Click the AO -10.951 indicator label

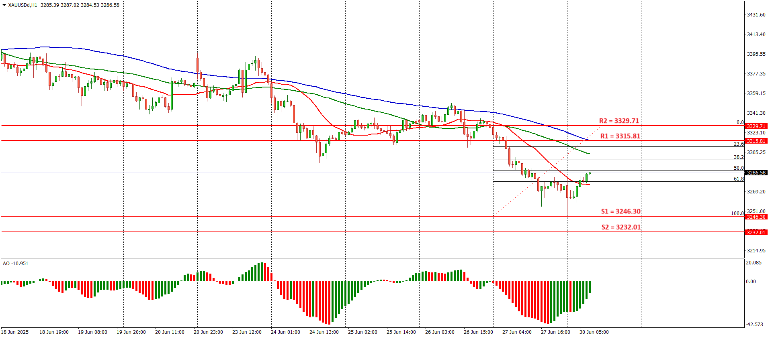point(16,264)
